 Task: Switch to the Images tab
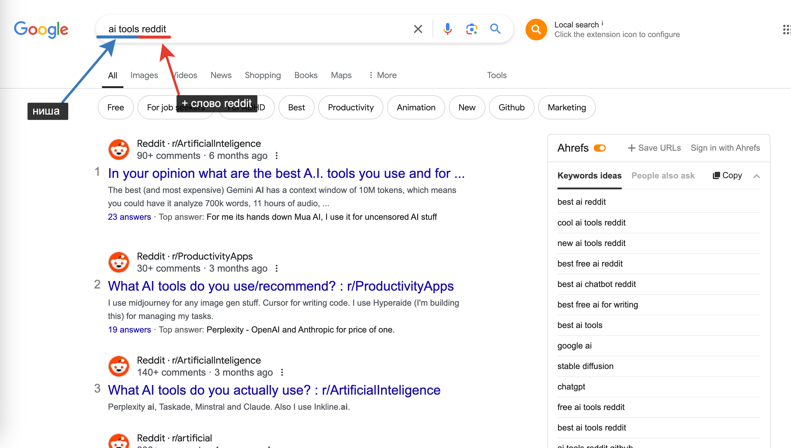144,75
